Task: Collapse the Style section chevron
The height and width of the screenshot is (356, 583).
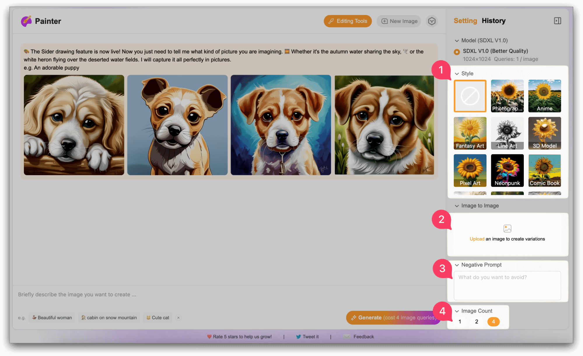Action: [x=457, y=74]
